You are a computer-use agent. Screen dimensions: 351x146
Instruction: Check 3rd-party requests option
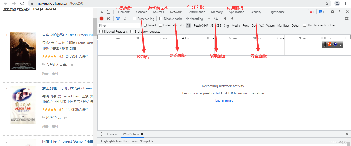pyautogui.click(x=132, y=31)
